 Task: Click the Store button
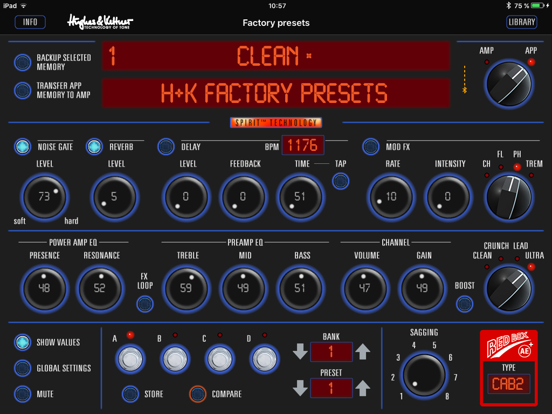click(130, 394)
